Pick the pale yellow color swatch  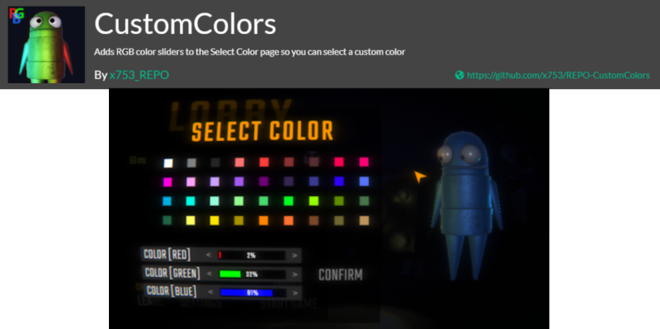coord(191,220)
